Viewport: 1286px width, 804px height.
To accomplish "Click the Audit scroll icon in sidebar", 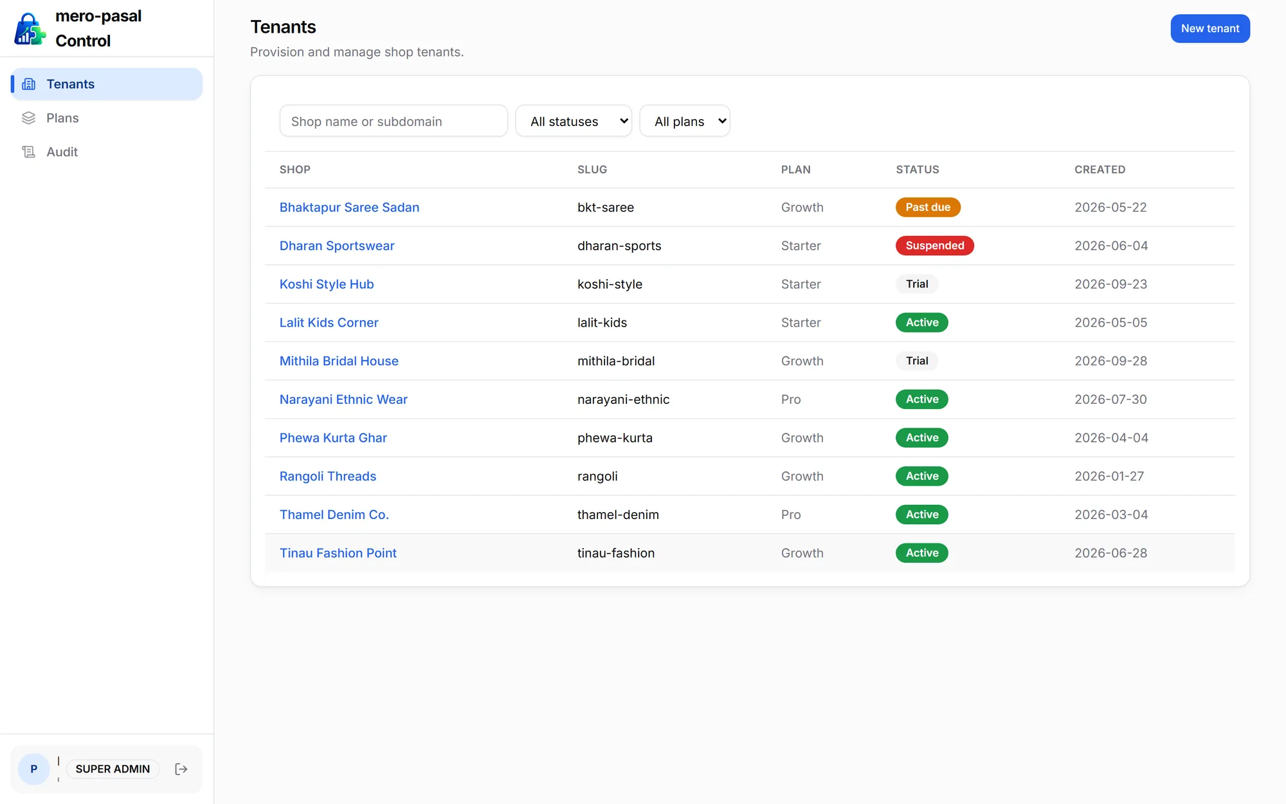I will (x=29, y=152).
